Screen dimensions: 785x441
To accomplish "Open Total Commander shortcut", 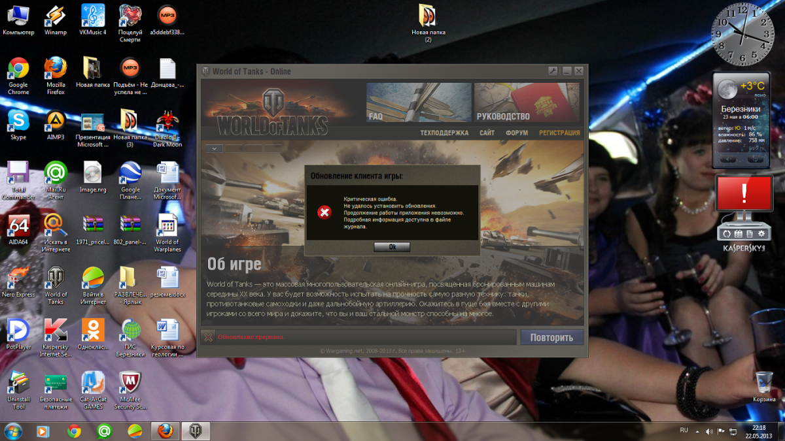I will 18,181.
